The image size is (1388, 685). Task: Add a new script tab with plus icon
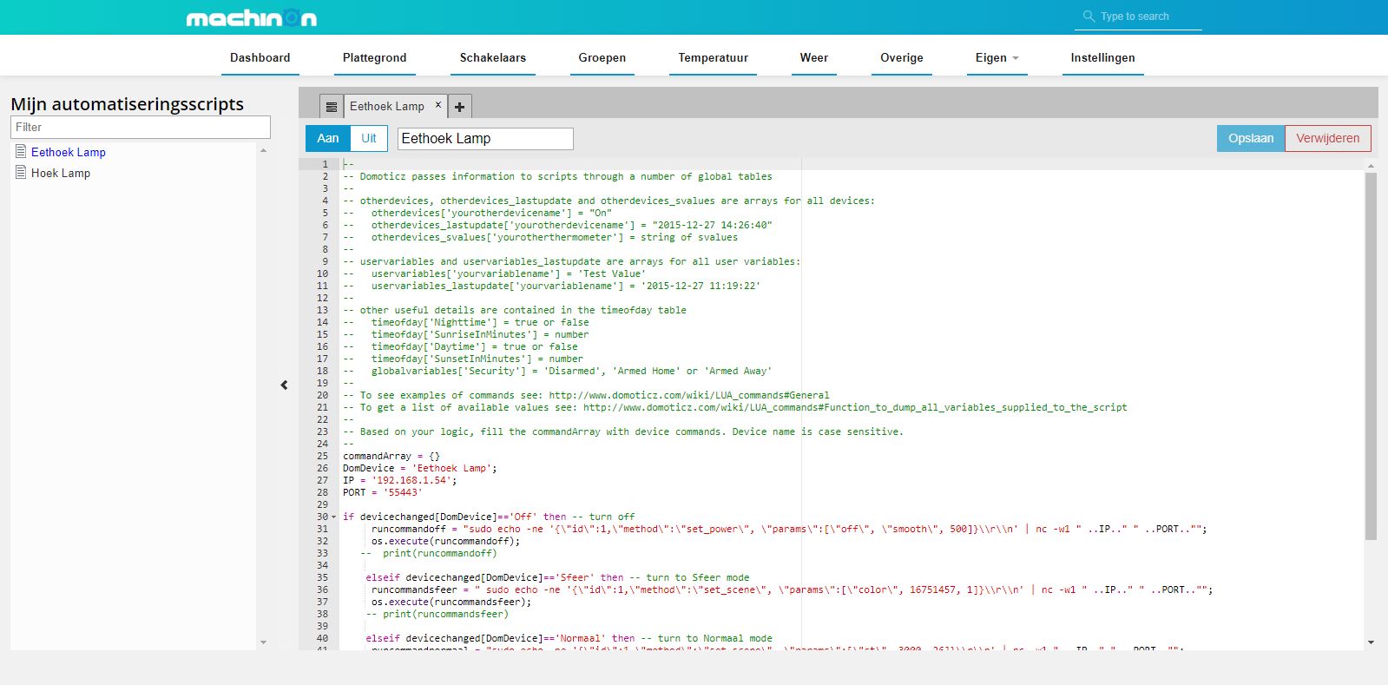(460, 107)
